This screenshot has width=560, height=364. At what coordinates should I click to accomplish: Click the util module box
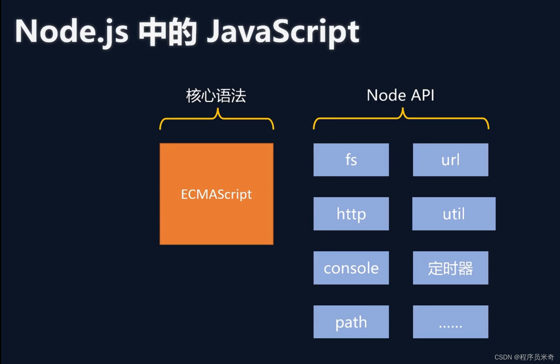[454, 214]
